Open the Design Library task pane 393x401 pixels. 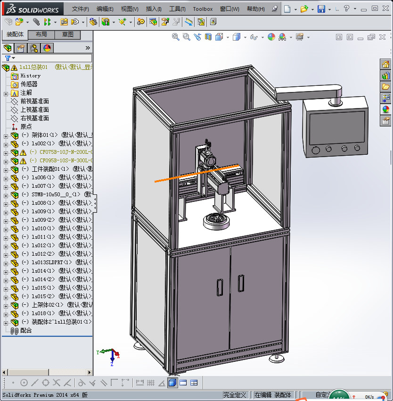(x=385, y=75)
